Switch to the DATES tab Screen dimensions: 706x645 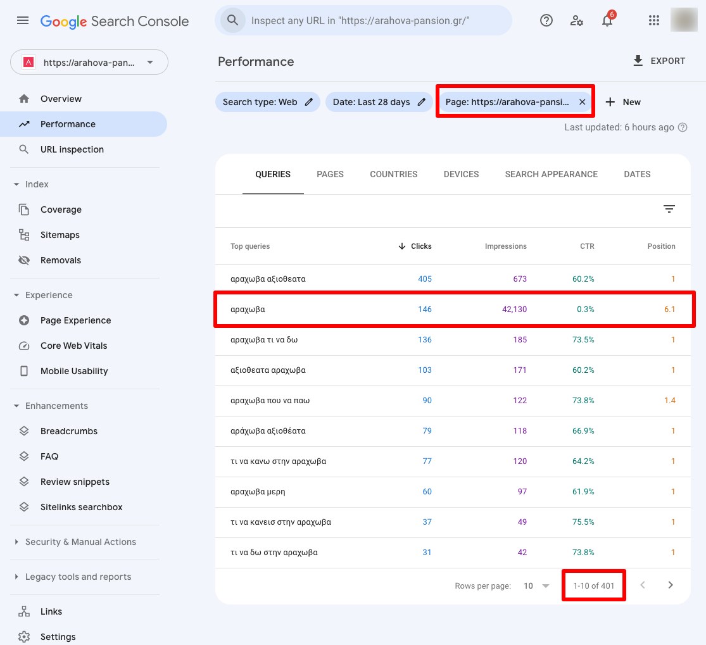coord(637,175)
